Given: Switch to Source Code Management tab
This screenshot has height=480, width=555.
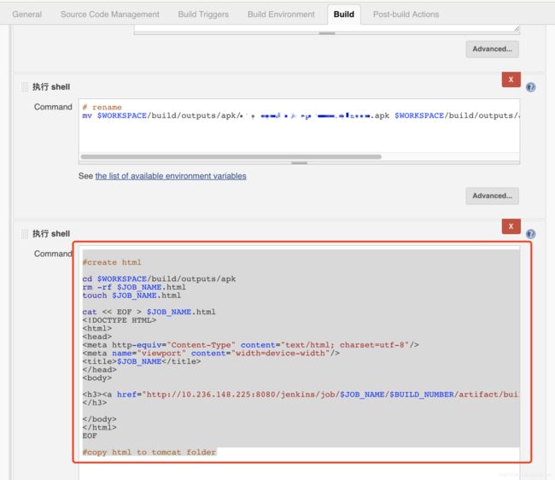Looking at the screenshot, I should [x=110, y=15].
